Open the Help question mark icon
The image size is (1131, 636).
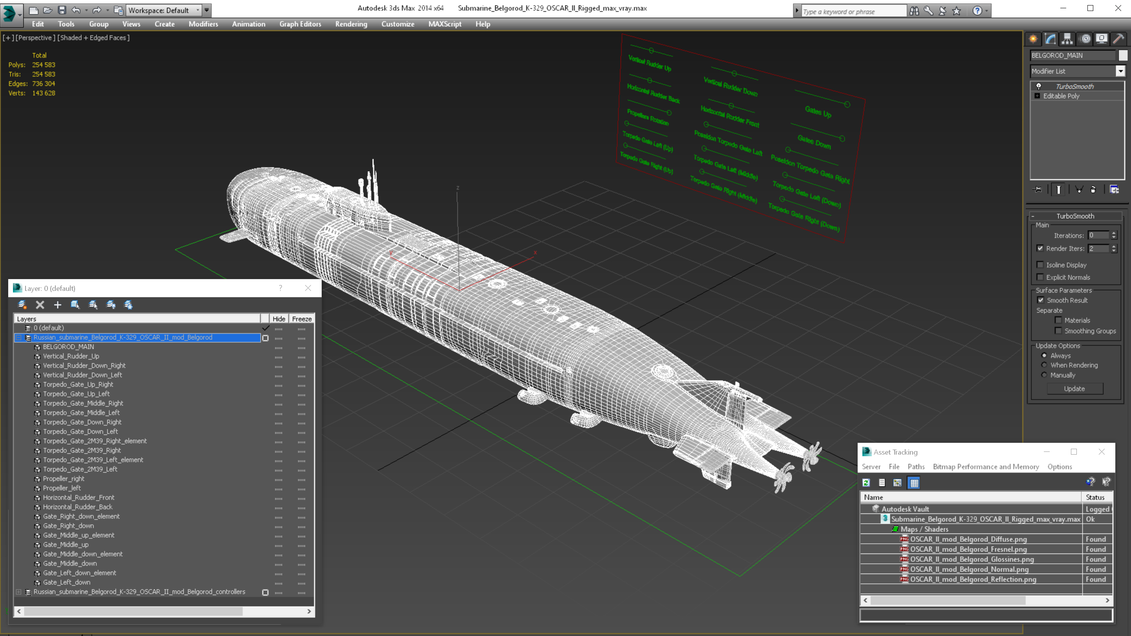(x=977, y=11)
